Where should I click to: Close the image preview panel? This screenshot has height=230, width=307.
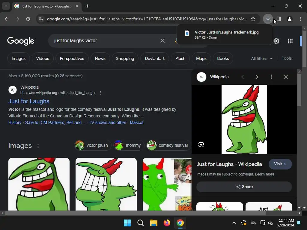pyautogui.click(x=286, y=77)
